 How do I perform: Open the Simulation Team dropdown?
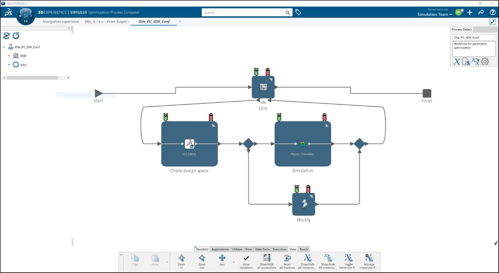click(435, 15)
